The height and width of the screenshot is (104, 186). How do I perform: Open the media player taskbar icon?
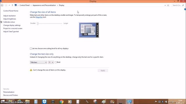(70, 101)
